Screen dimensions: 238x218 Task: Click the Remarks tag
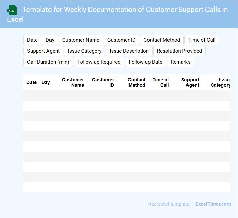point(180,62)
